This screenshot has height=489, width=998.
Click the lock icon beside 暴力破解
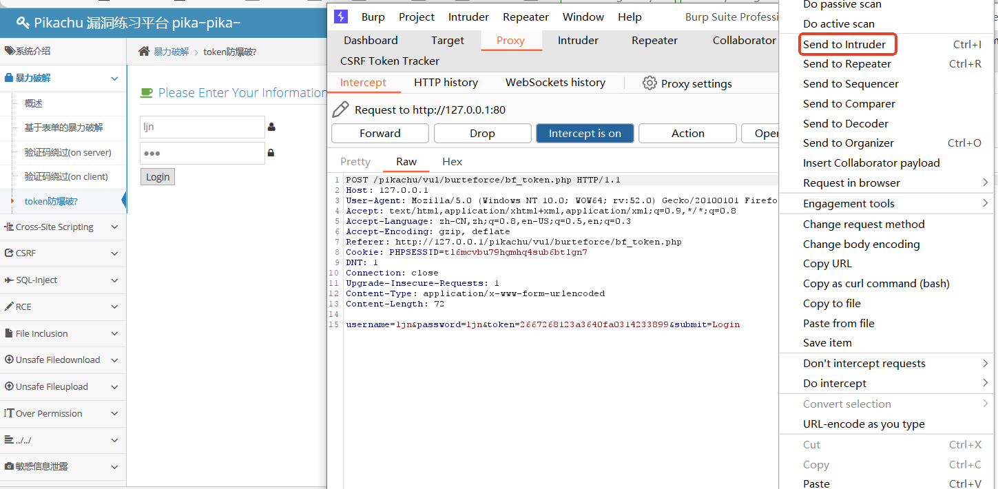(x=9, y=78)
